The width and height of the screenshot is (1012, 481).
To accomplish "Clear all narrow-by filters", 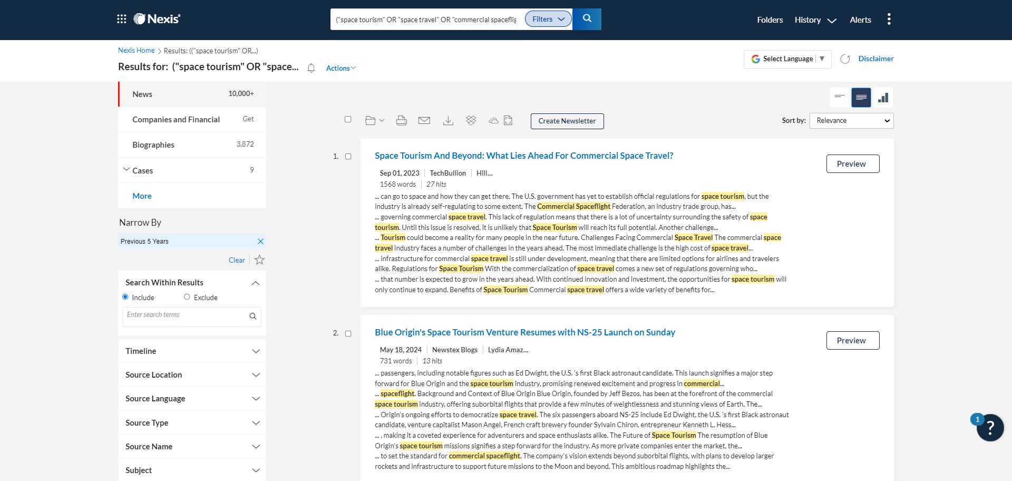I will click(237, 261).
